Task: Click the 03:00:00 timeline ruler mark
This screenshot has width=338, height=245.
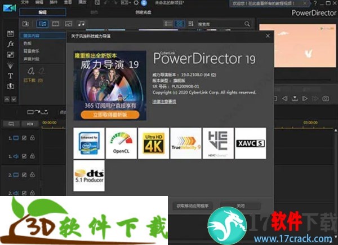Action: [310, 123]
